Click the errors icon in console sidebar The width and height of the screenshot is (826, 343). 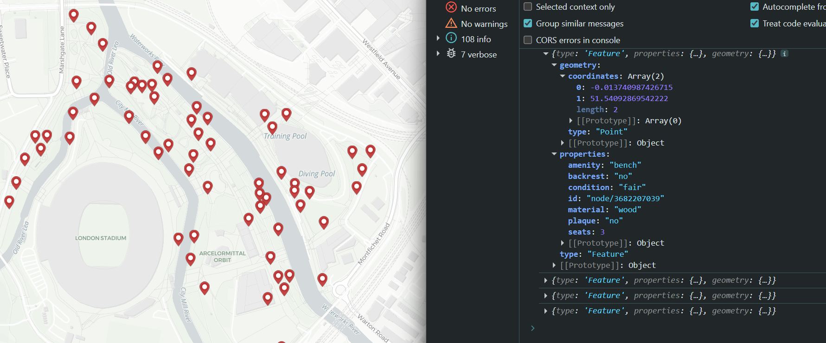click(x=451, y=7)
